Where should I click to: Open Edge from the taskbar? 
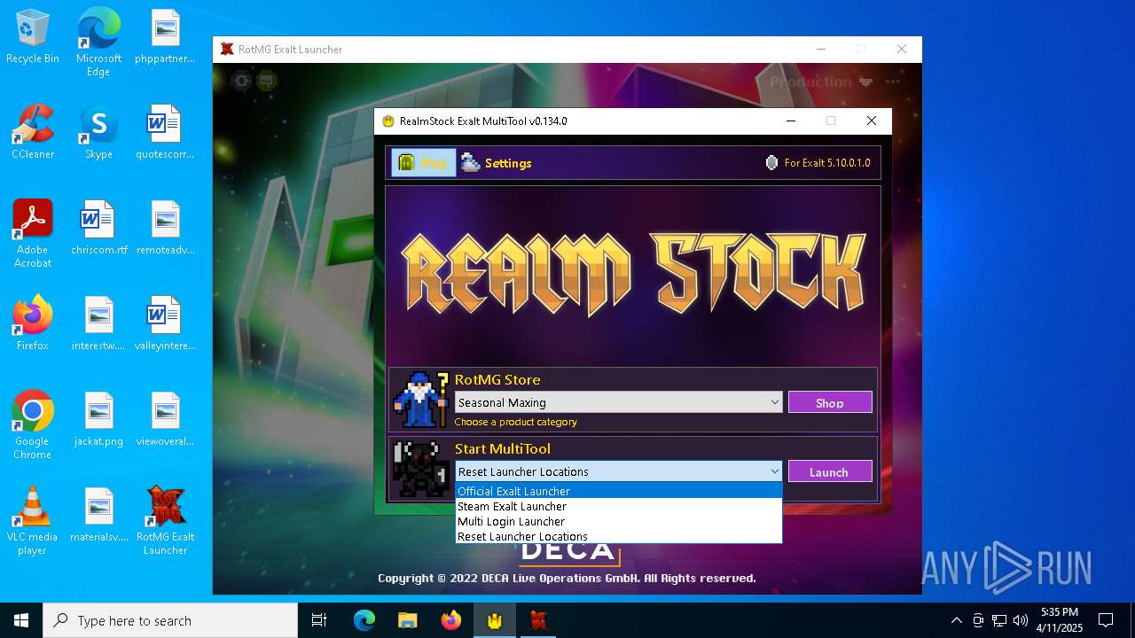(x=364, y=620)
